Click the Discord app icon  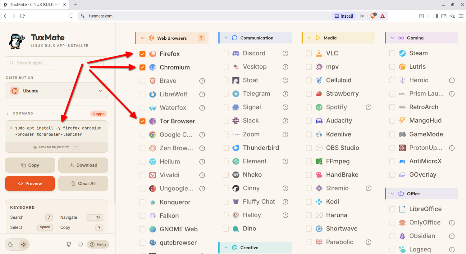(x=236, y=53)
